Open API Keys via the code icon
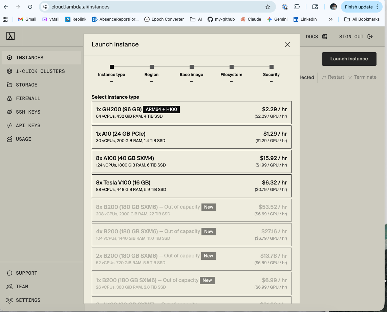Screen dimensions: 387x312 point(9,125)
